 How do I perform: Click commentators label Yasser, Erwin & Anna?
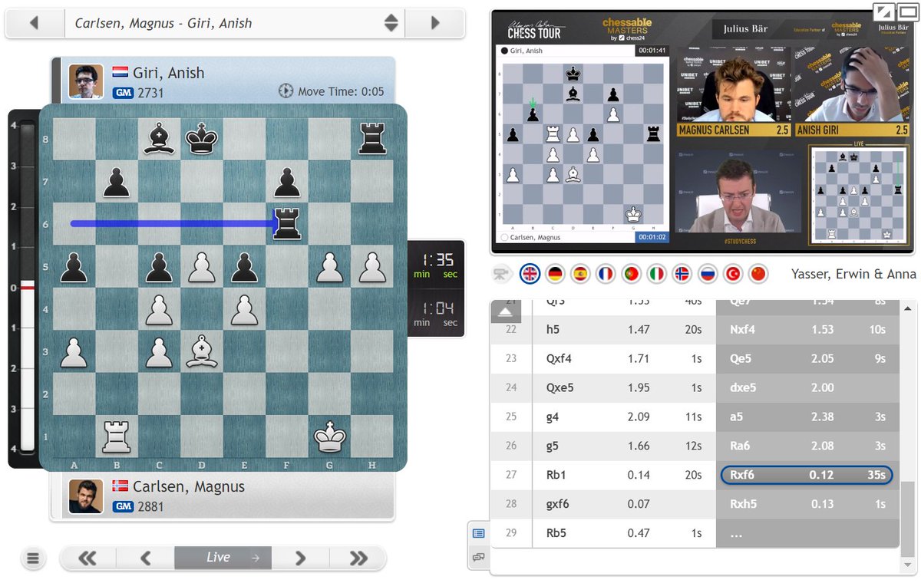pos(853,274)
